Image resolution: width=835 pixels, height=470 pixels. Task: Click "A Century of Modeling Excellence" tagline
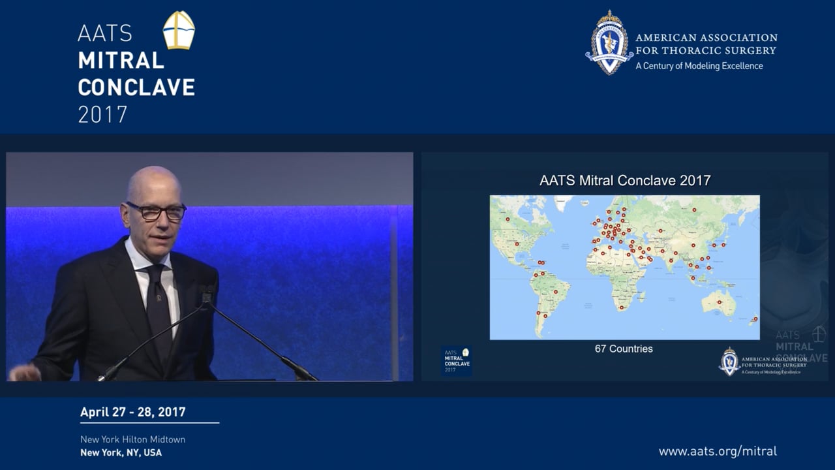pyautogui.click(x=699, y=66)
